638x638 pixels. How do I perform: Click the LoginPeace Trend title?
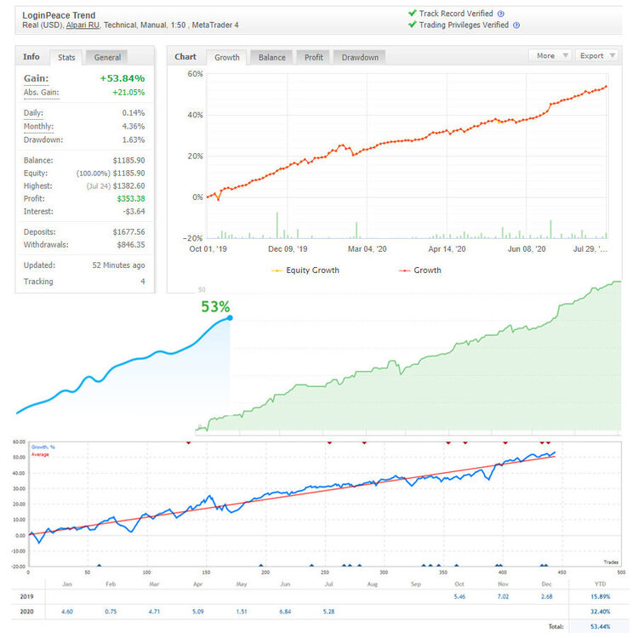[x=59, y=15]
